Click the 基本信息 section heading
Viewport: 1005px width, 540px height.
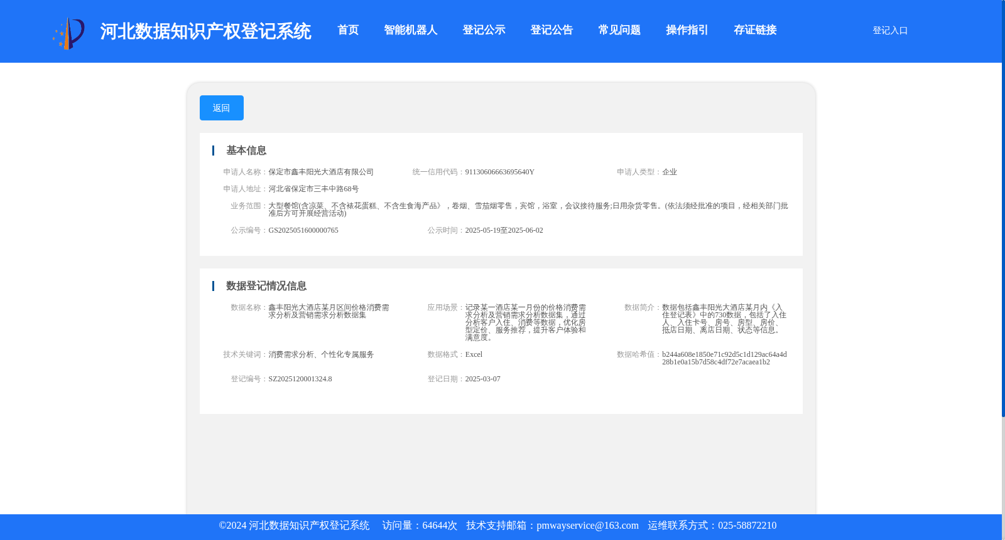[x=246, y=151]
